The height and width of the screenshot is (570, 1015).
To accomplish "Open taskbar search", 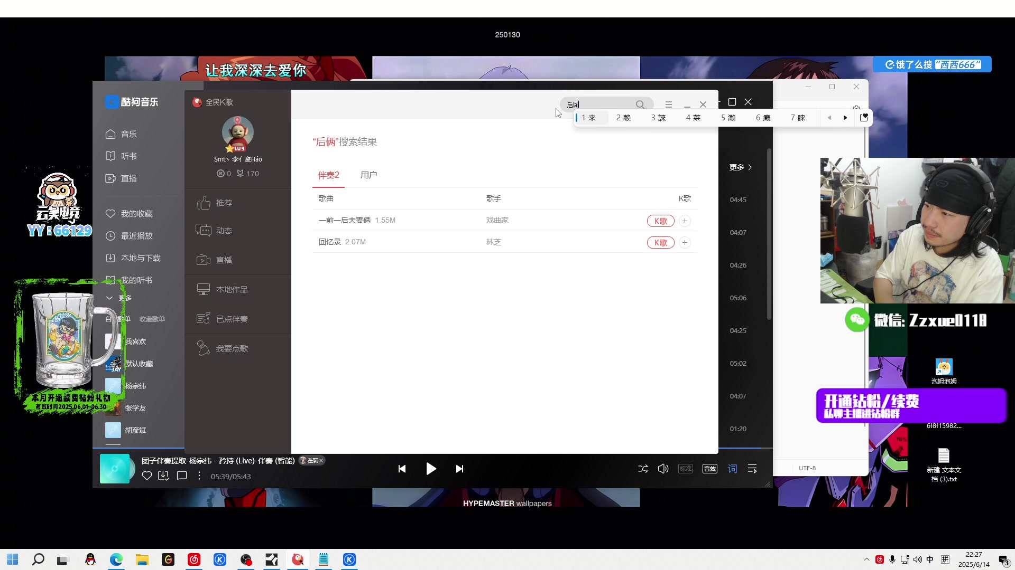I will [x=38, y=559].
